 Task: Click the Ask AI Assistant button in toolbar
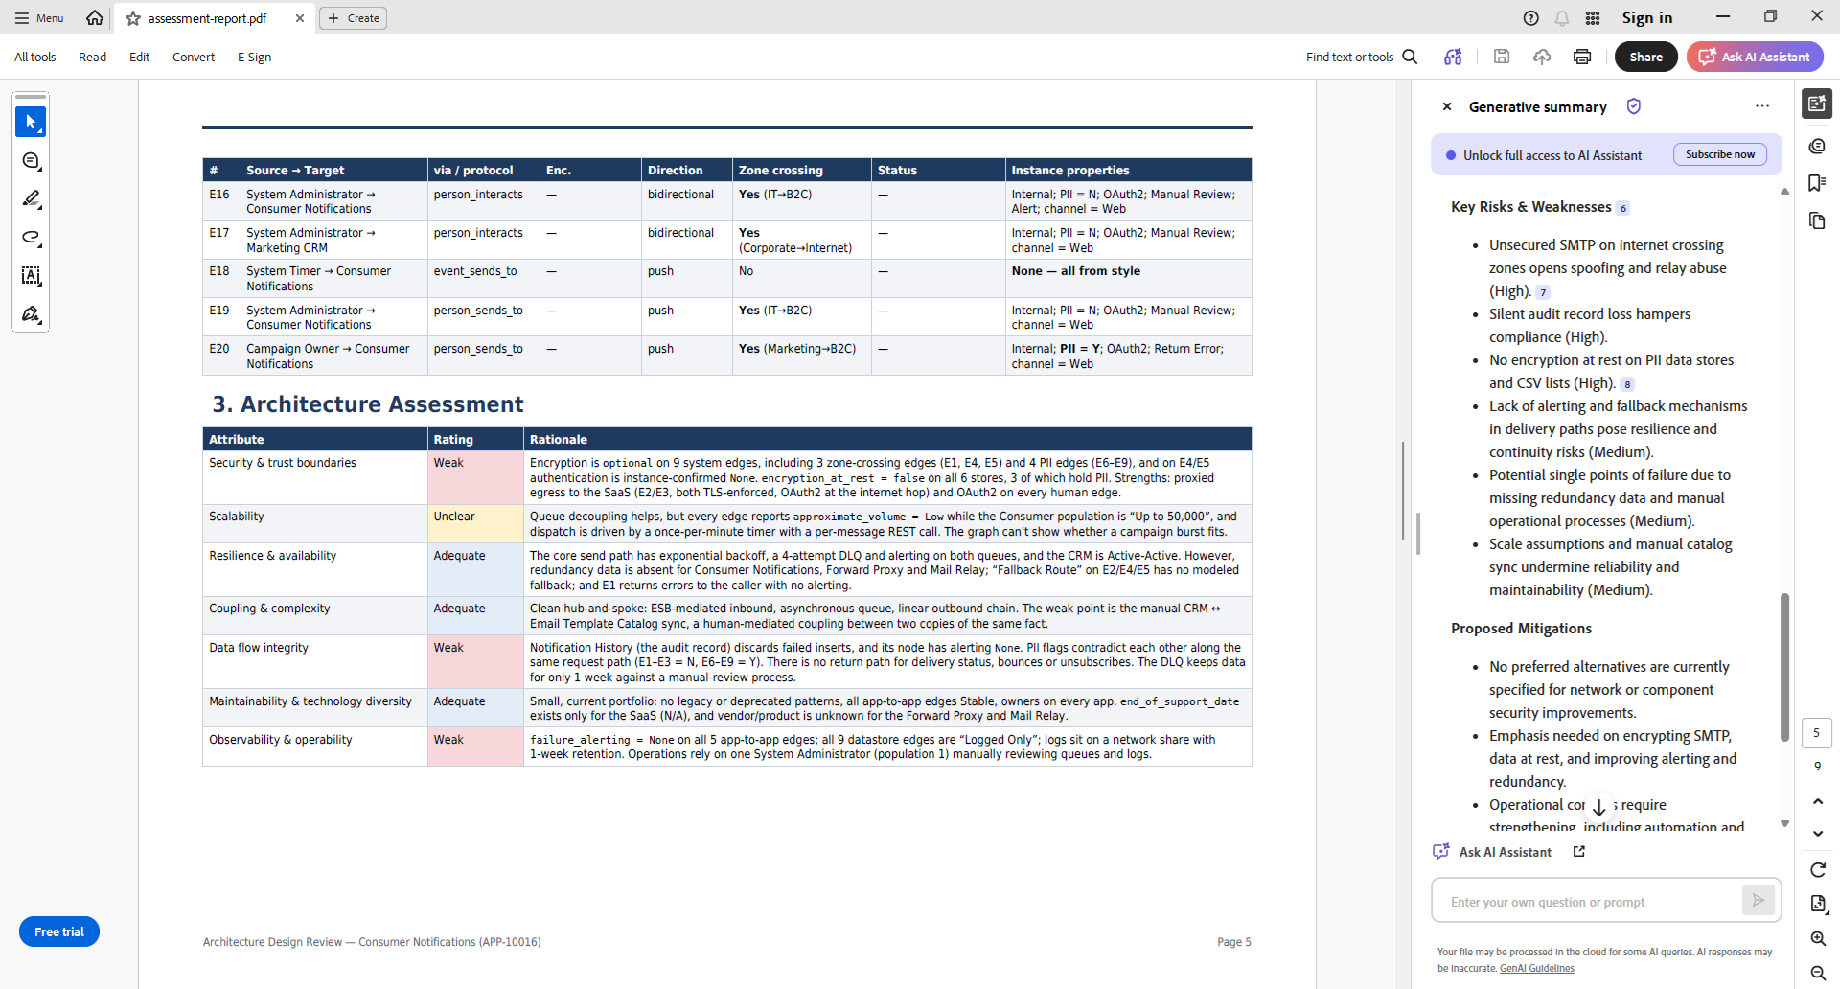pyautogui.click(x=1755, y=57)
